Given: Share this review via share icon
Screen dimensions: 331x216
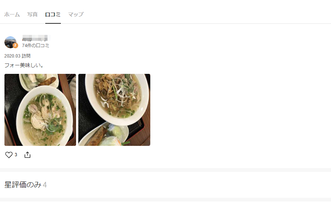Looking at the screenshot, I should point(27,155).
